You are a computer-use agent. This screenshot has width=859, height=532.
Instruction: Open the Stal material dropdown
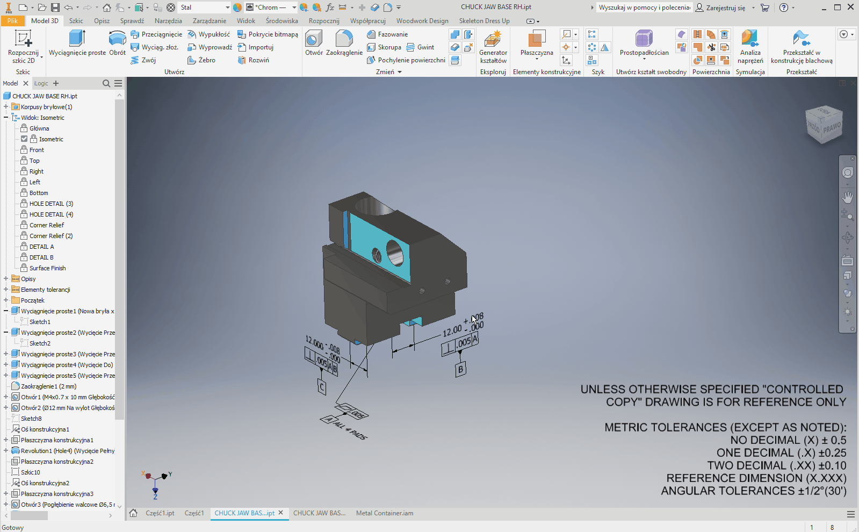[x=227, y=8]
